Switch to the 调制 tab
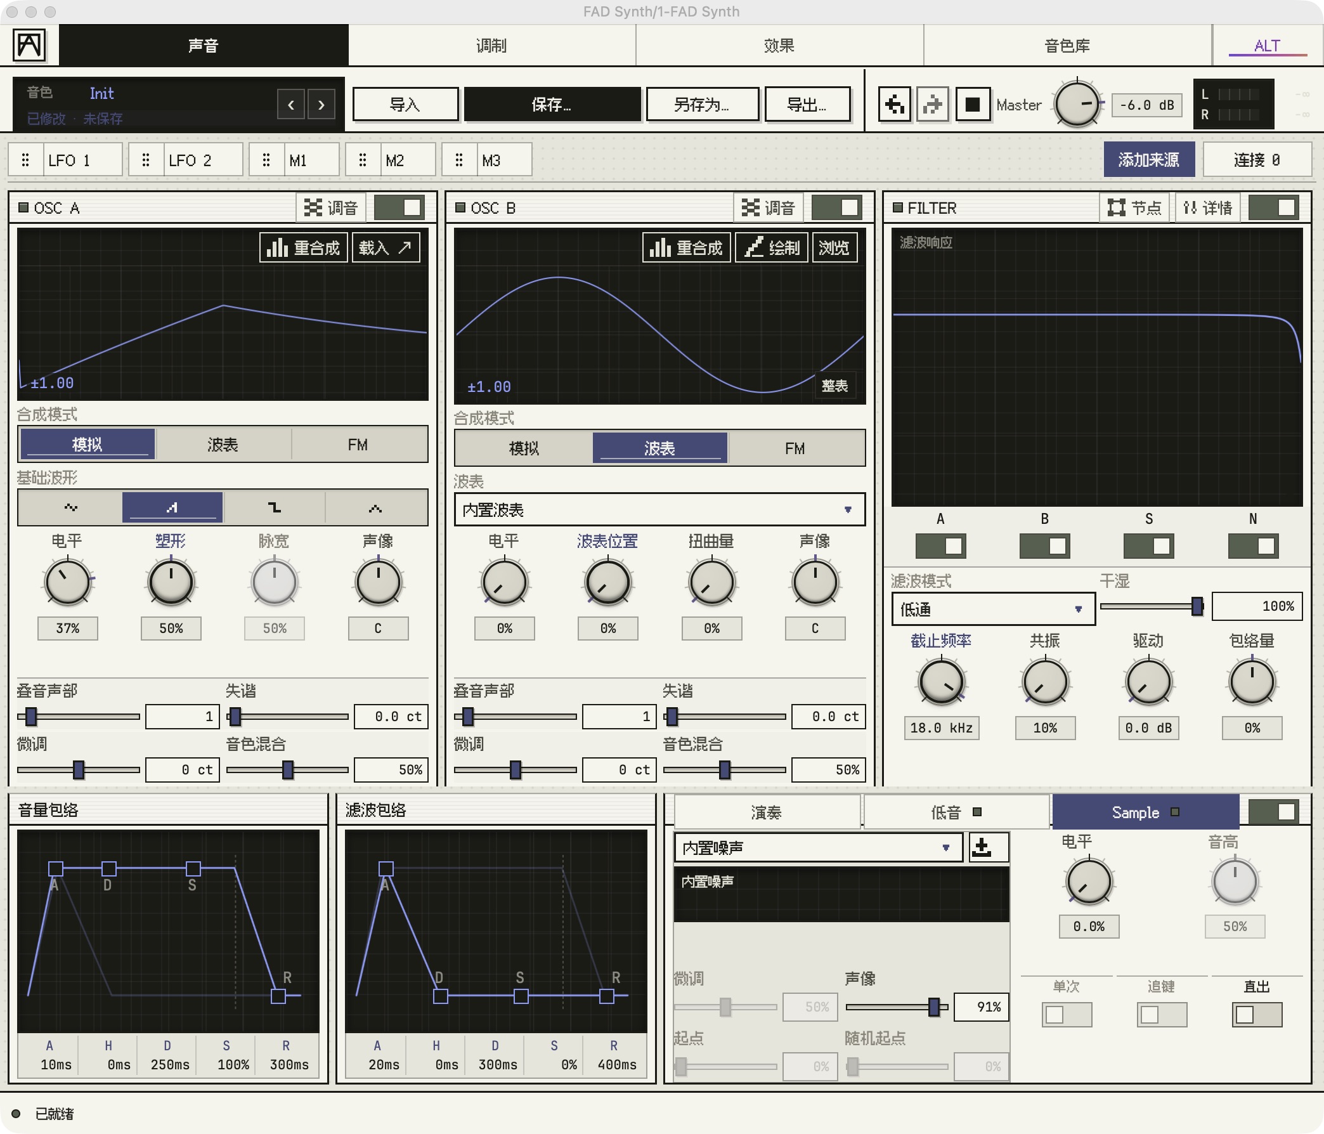Screen dimensions: 1324x1134 [491, 46]
